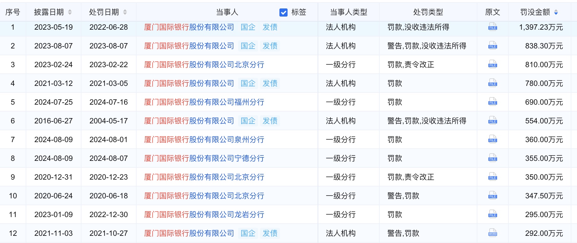
Task: Open the file icon for 355.00万元 row
Action: [x=492, y=158]
